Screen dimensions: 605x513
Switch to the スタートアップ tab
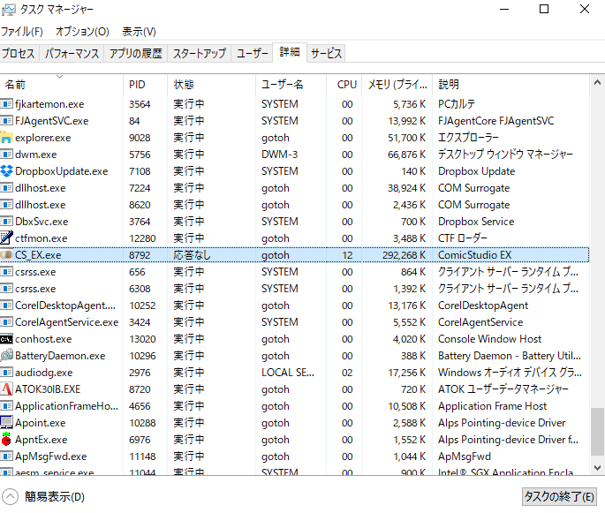(199, 53)
